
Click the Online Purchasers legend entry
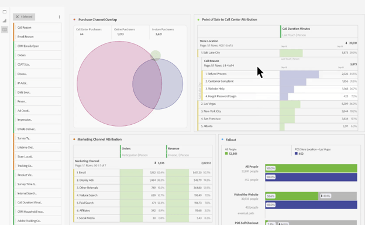point(125,32)
